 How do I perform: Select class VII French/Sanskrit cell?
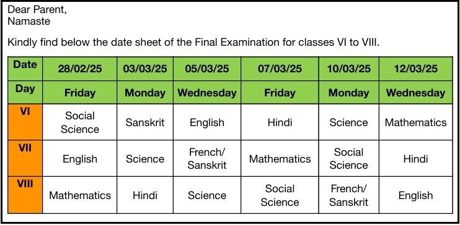[207, 158]
